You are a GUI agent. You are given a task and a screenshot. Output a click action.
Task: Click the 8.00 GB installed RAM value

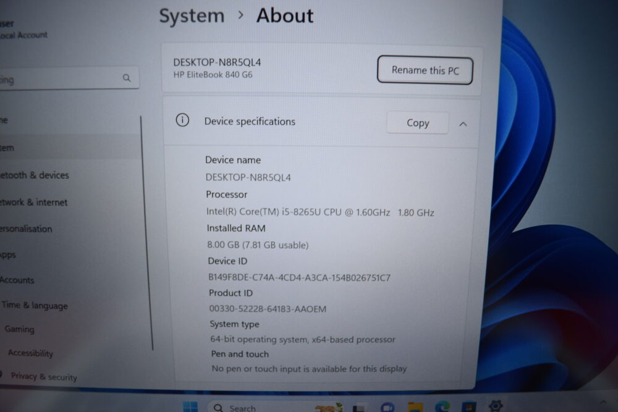258,245
